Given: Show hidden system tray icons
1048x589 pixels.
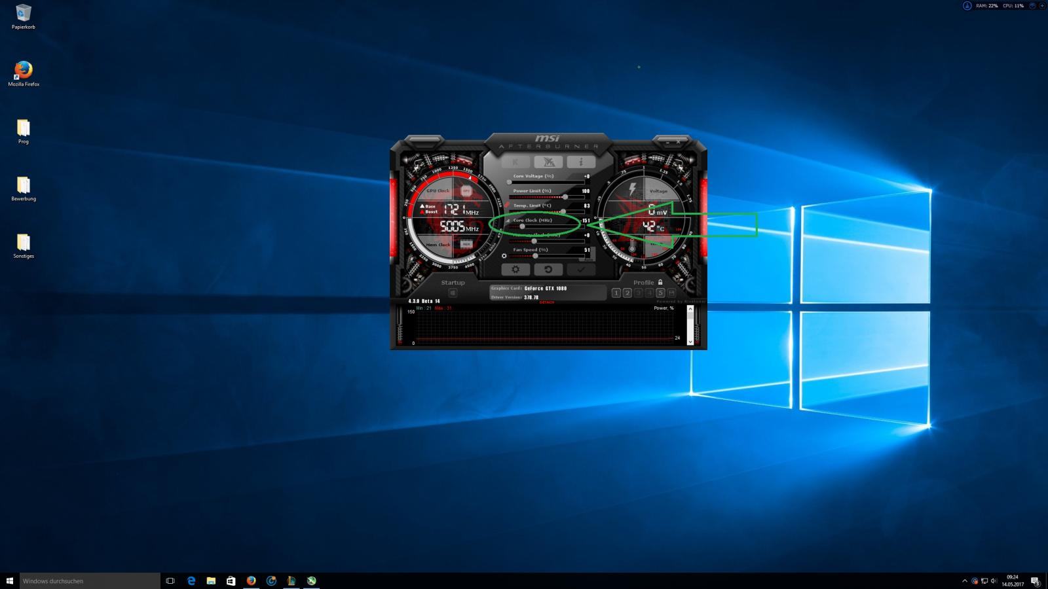Looking at the screenshot, I should 964,581.
